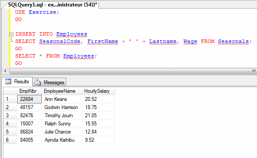
Task: Click Employees after INSERT INTO
Action: tap(72, 34)
